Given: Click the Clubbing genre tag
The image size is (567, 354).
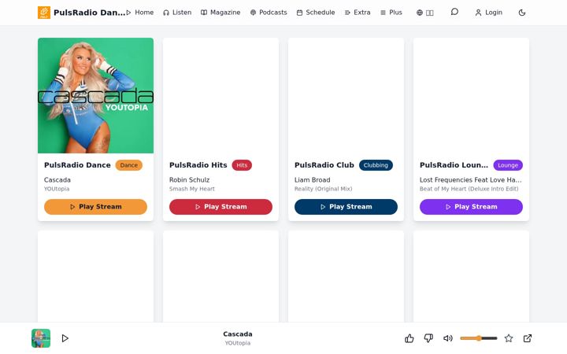Looking at the screenshot, I should pos(376,165).
